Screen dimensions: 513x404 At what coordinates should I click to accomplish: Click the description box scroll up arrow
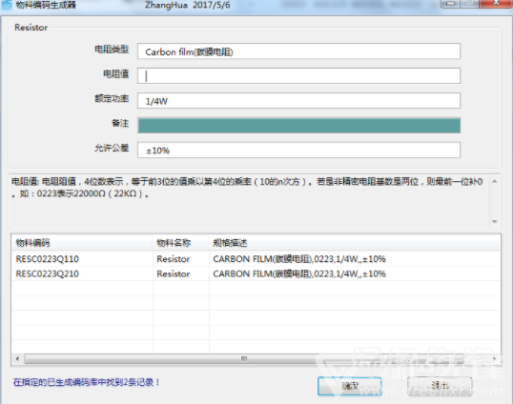click(x=494, y=181)
